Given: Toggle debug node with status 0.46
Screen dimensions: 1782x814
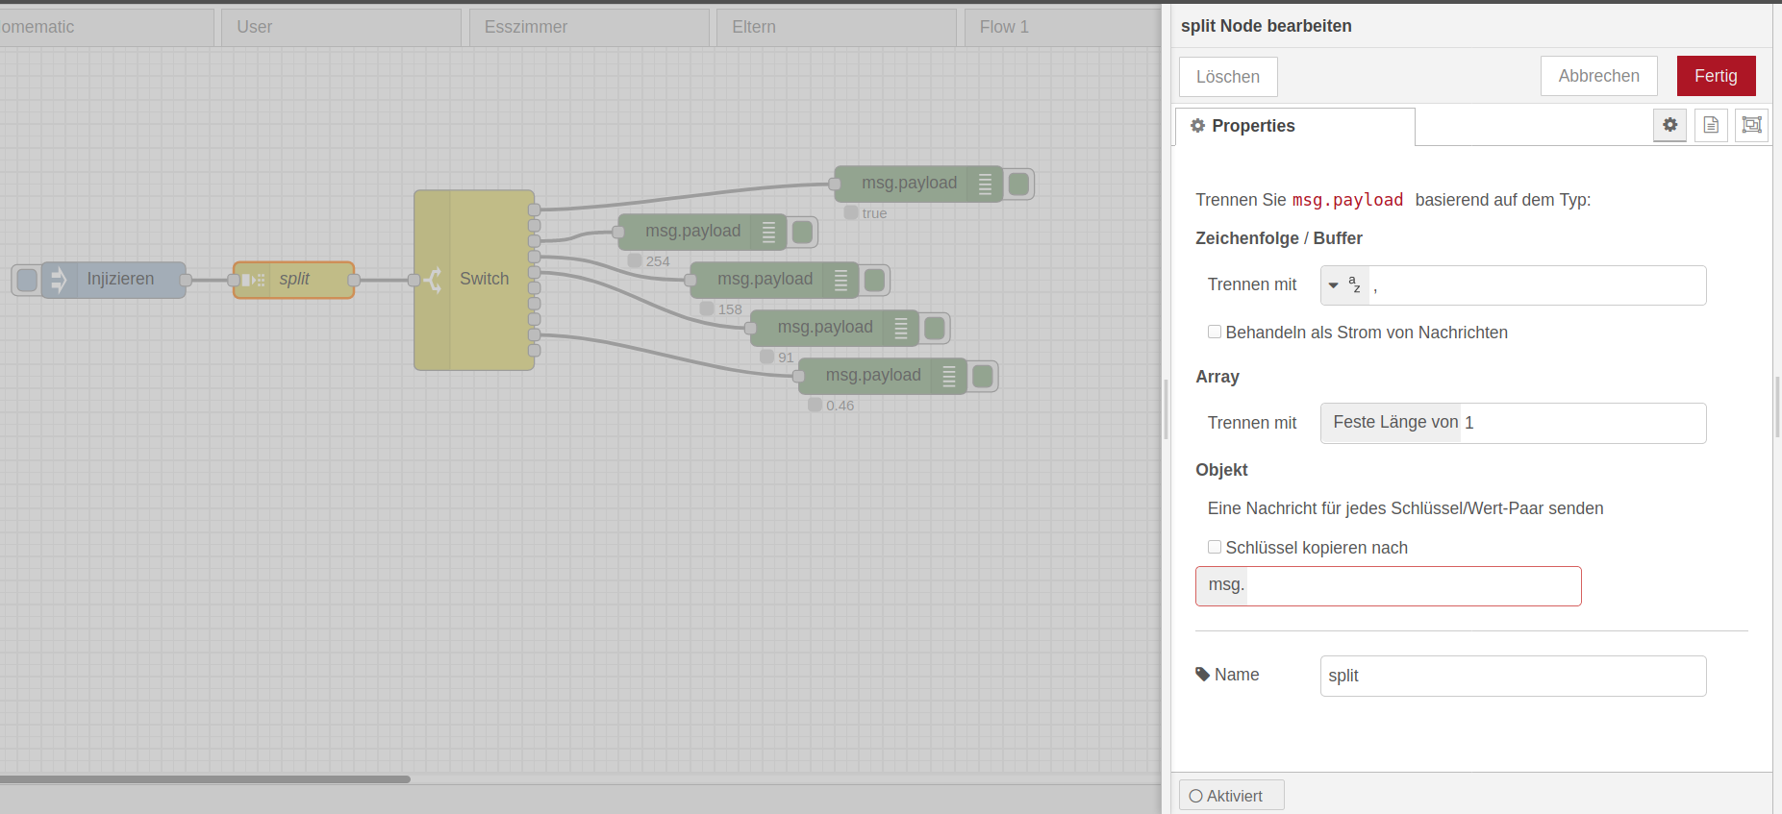Looking at the screenshot, I should (x=982, y=376).
